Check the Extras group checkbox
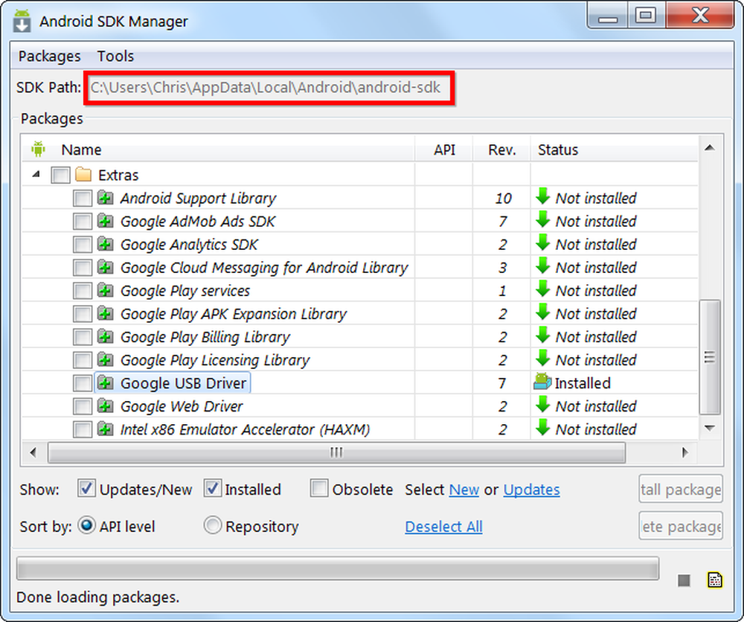Viewport: 744px width, 622px height. point(60,175)
